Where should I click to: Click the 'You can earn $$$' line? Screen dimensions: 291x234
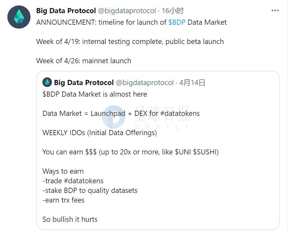click(x=130, y=152)
